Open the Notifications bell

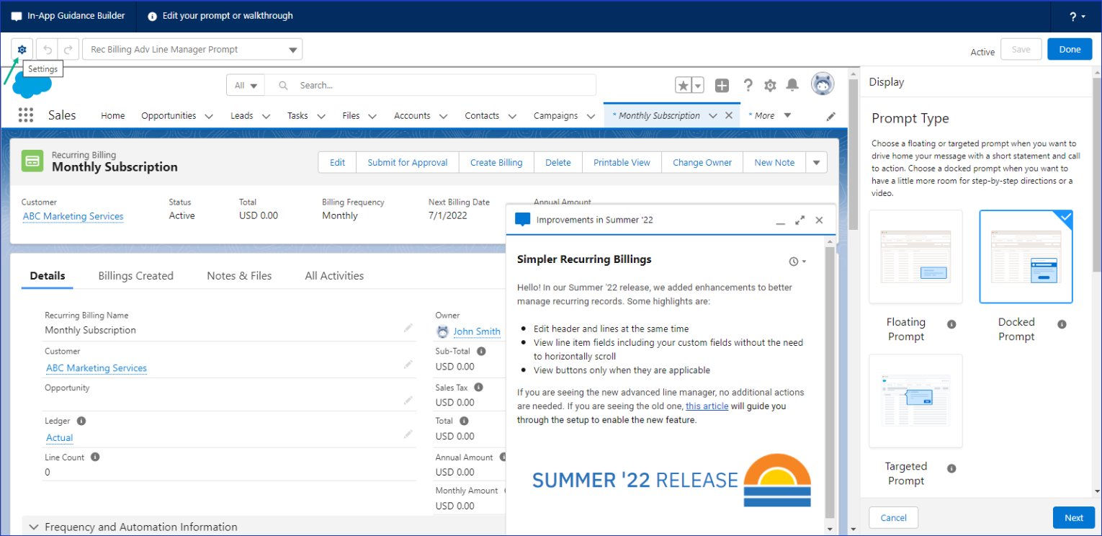792,86
